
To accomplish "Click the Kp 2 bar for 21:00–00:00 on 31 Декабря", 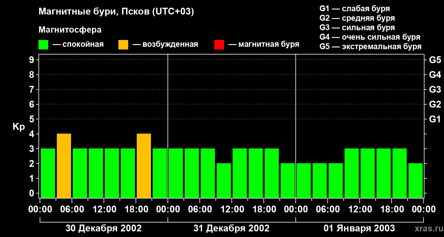I will tap(288, 180).
